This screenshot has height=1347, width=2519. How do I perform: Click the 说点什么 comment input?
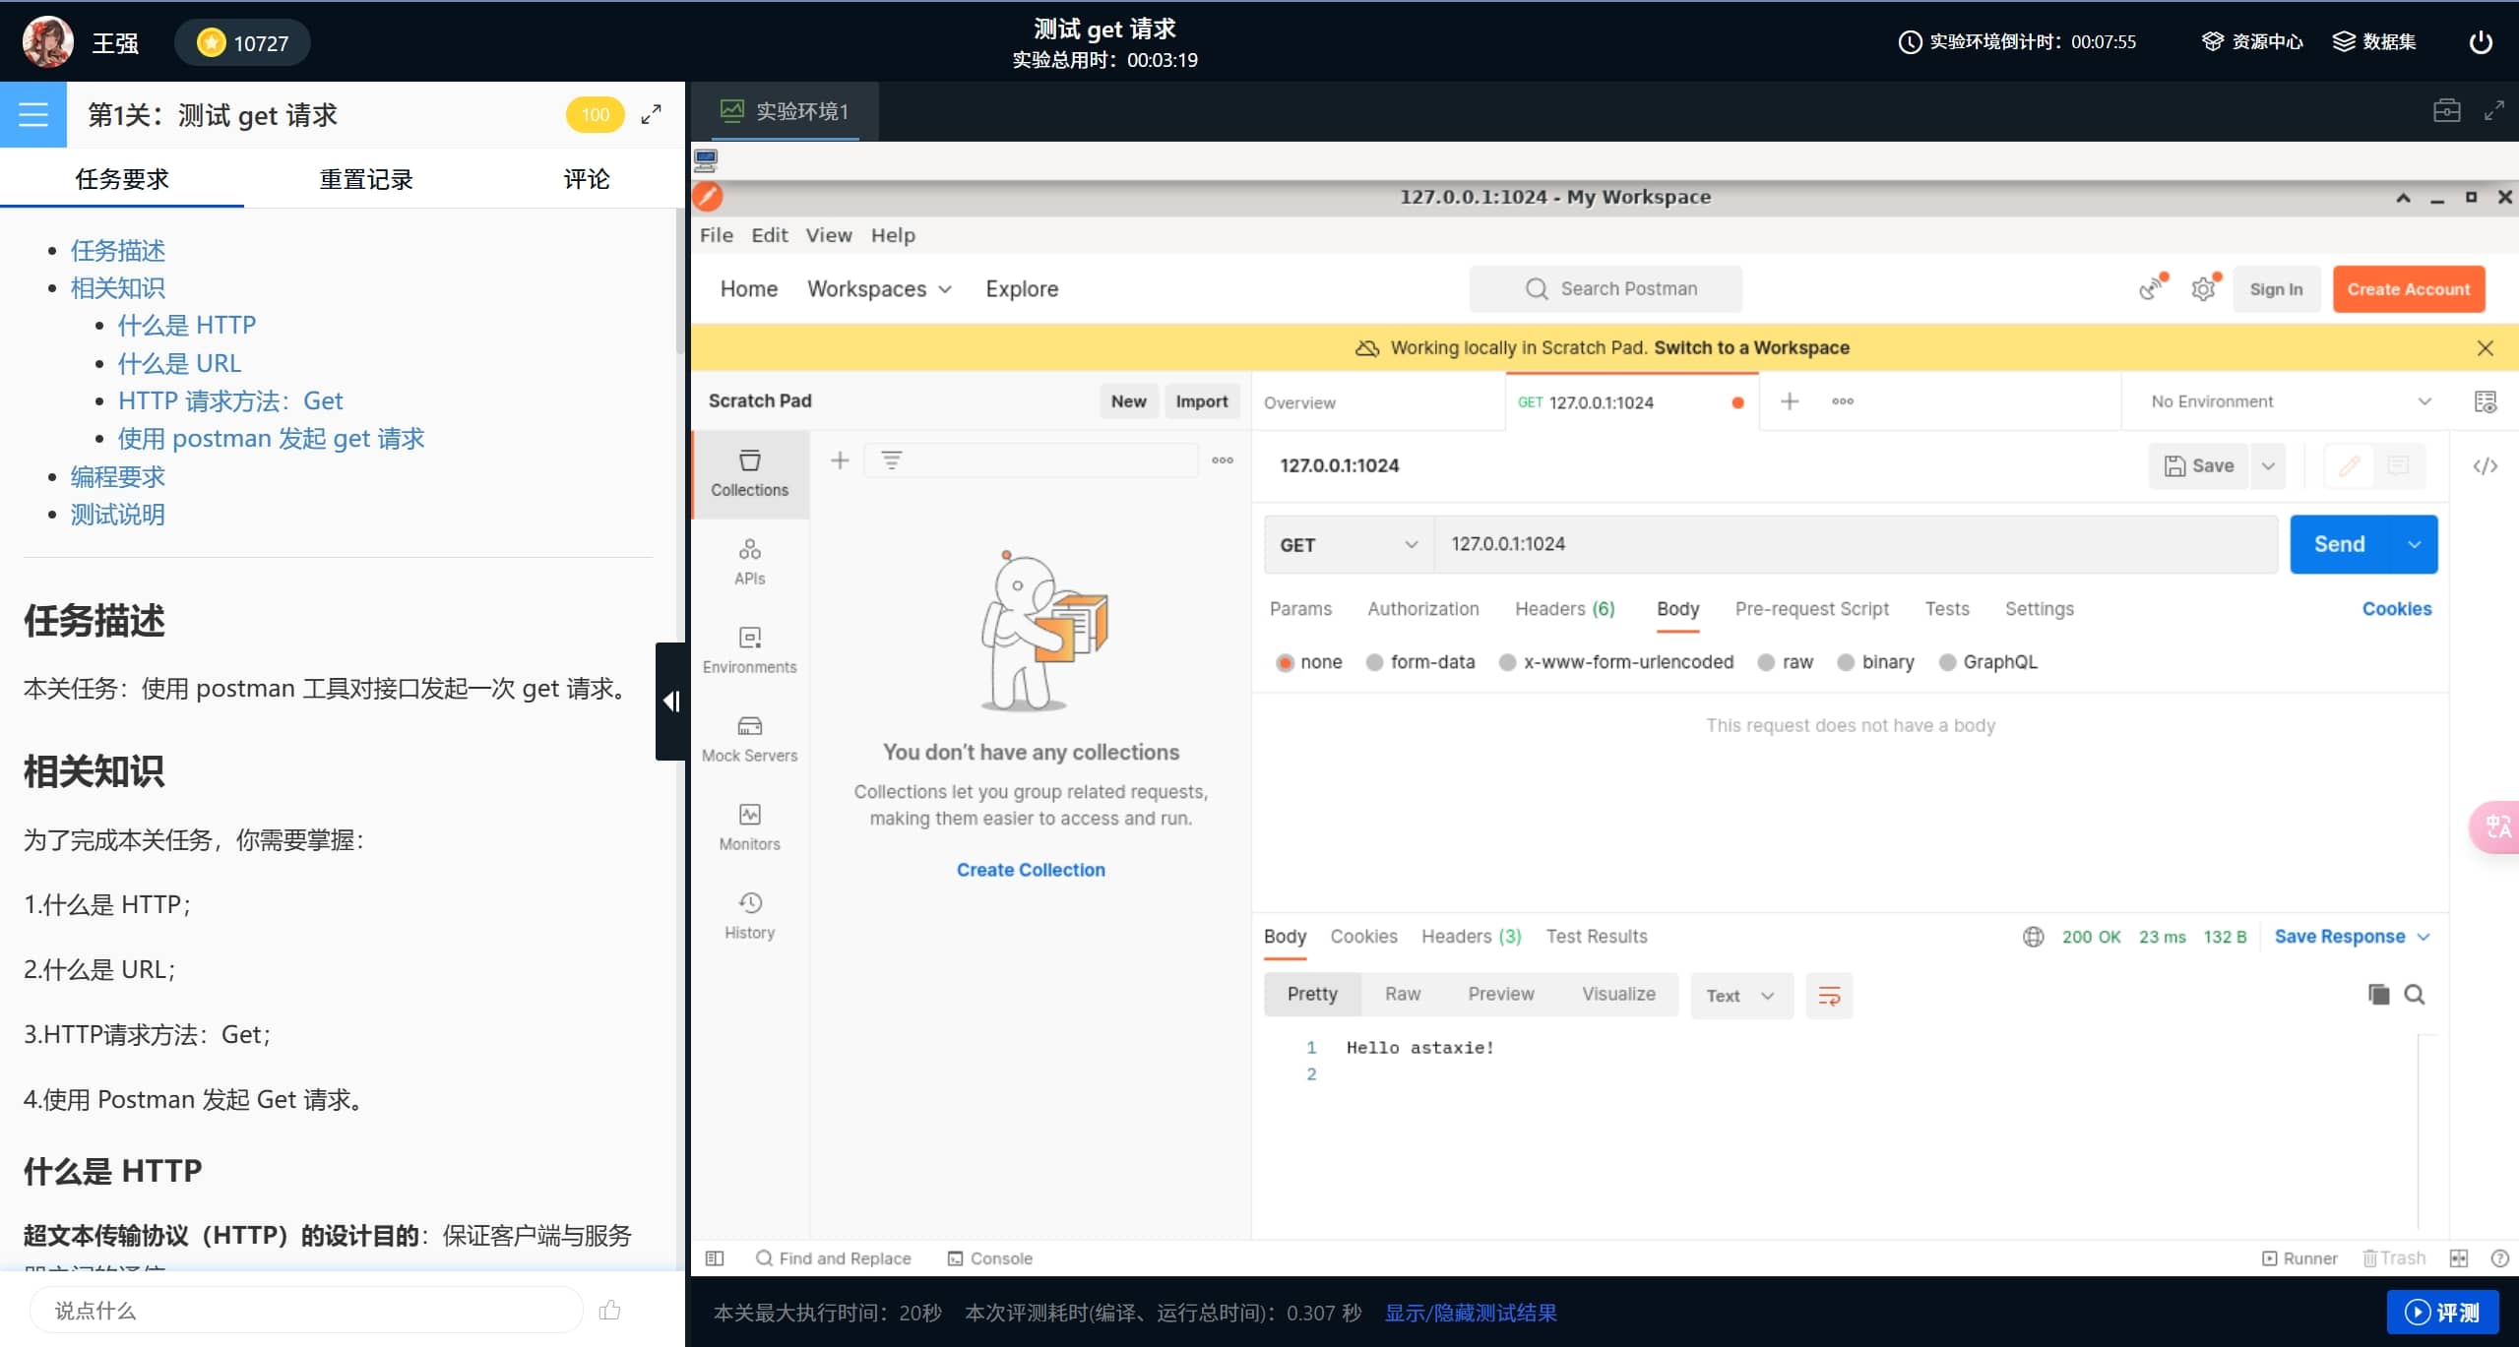point(306,1309)
